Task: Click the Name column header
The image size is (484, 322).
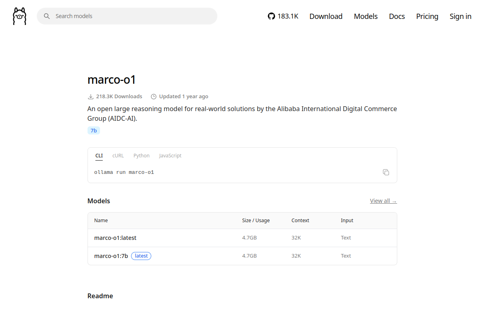Action: 101,221
